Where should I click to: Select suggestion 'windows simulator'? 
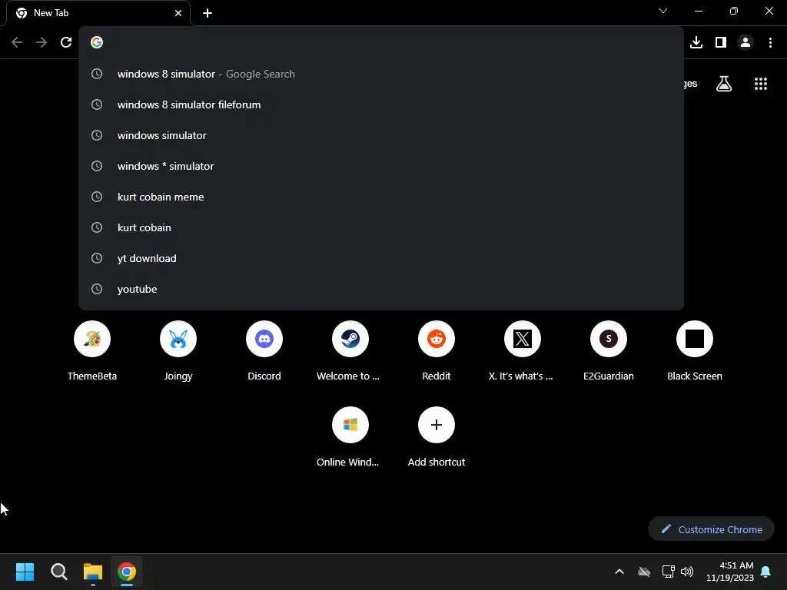click(x=381, y=135)
